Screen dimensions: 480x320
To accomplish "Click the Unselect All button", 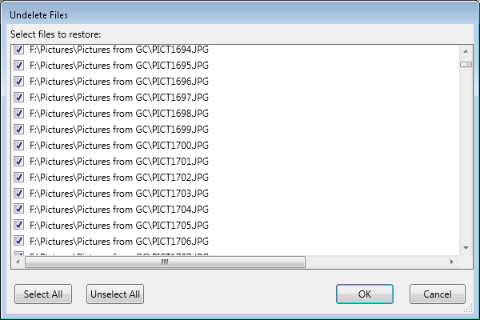I will (115, 294).
